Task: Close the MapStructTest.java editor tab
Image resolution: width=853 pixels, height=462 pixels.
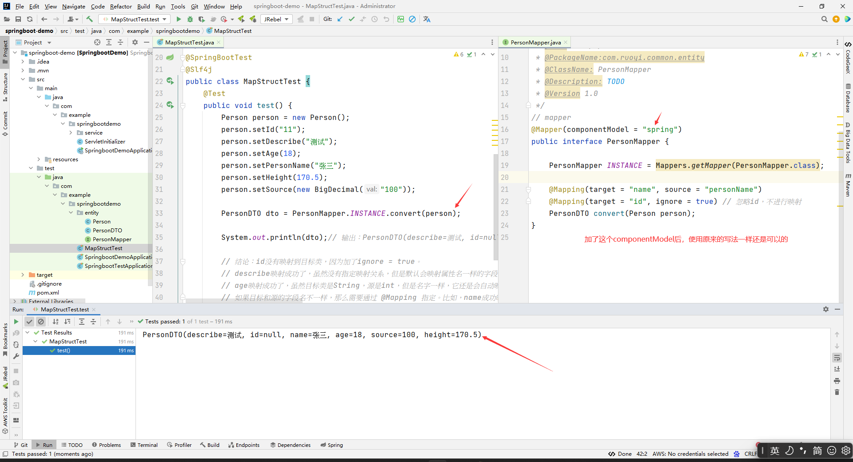Action: [219, 42]
